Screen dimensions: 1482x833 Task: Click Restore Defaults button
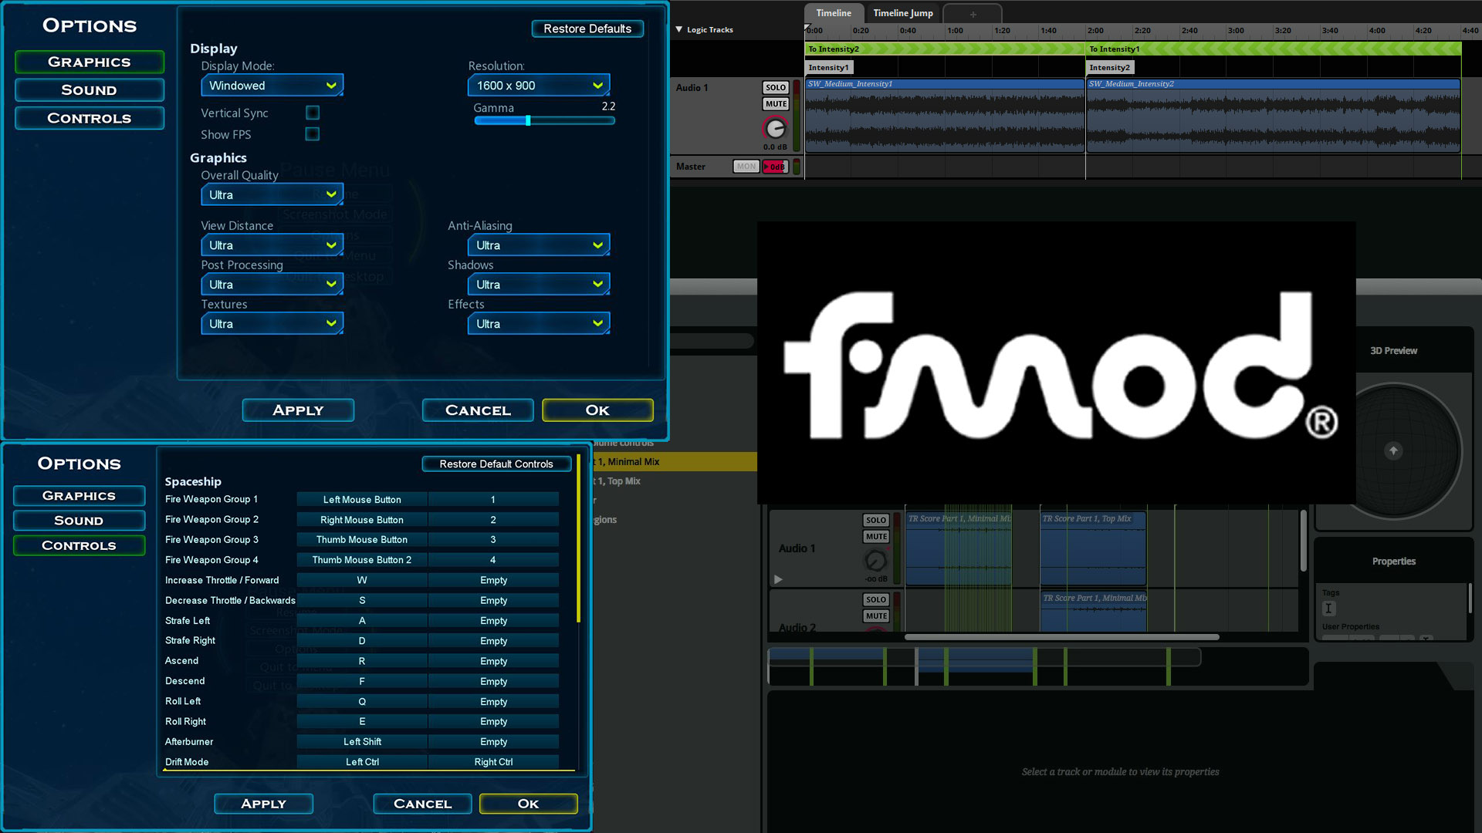coord(587,29)
